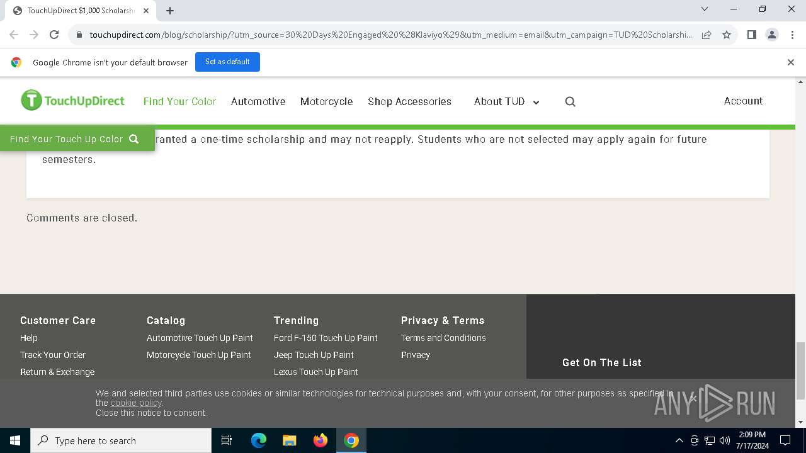Show hidden system tray icons
The width and height of the screenshot is (806, 453).
(679, 440)
